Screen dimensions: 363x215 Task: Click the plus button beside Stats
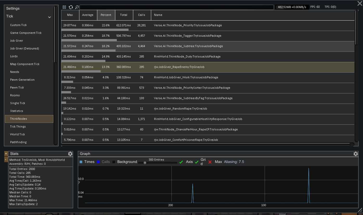point(6,154)
